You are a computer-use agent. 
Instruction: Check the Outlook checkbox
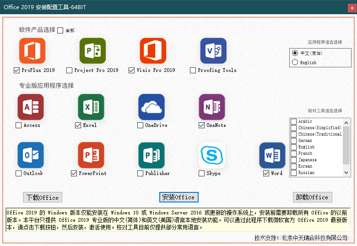pyautogui.click(x=18, y=173)
